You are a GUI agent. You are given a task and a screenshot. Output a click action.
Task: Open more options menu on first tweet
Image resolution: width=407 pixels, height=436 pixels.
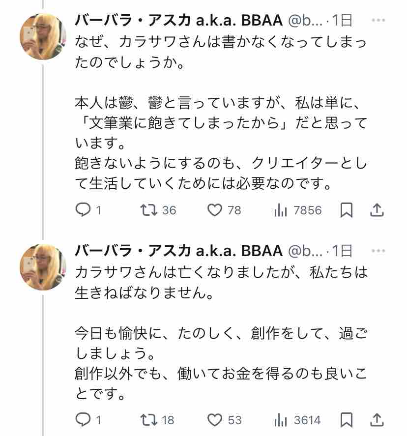pyautogui.click(x=378, y=20)
